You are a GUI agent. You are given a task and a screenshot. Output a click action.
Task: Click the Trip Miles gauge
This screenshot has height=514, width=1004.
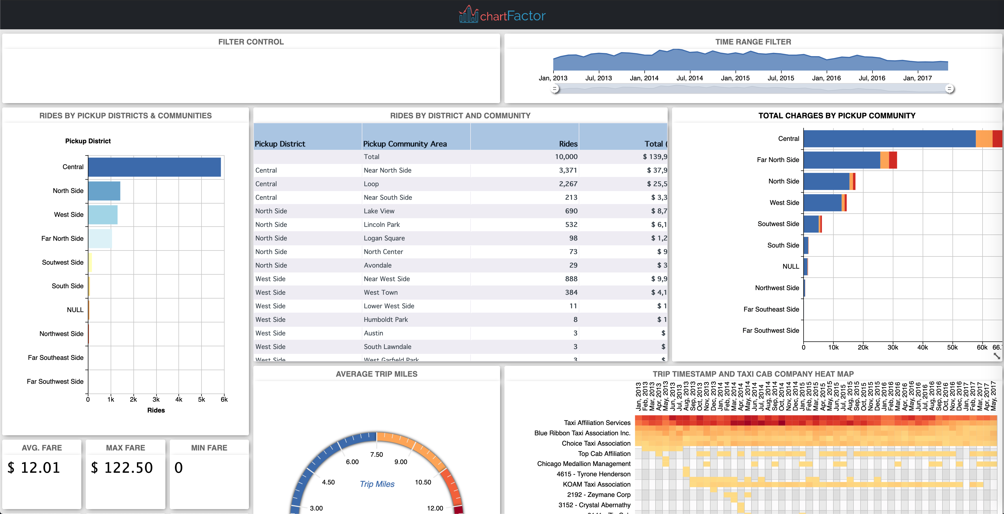tap(376, 484)
